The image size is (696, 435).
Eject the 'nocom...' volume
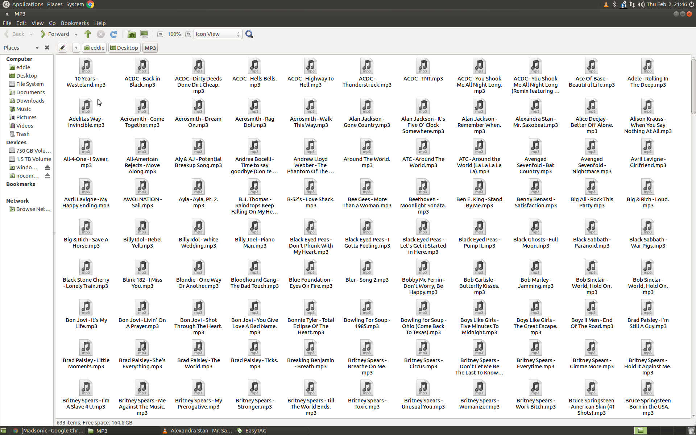tap(47, 176)
